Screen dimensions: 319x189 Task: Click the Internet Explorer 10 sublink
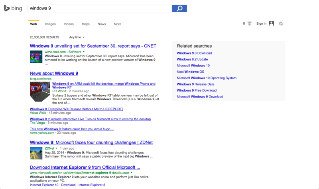tap(44, 185)
